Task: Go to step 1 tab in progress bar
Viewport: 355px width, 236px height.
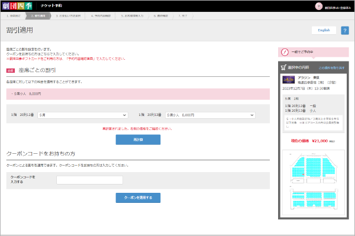Action: click(x=14, y=16)
